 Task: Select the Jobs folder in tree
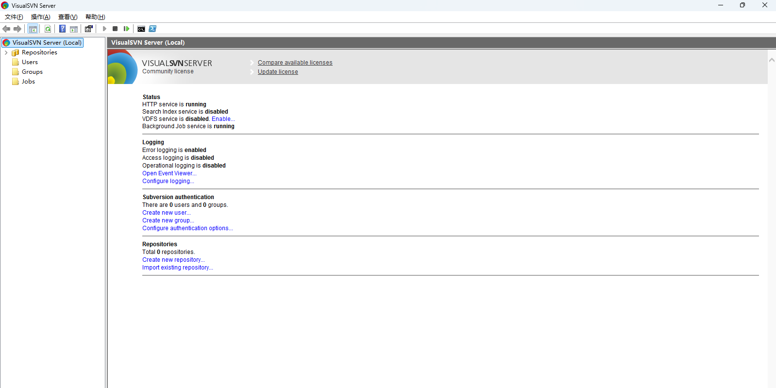click(23, 82)
